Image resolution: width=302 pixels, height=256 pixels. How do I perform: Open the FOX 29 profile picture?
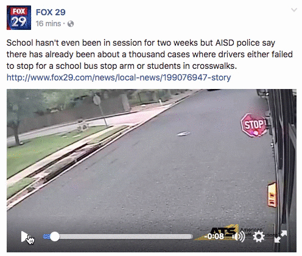point(19,18)
